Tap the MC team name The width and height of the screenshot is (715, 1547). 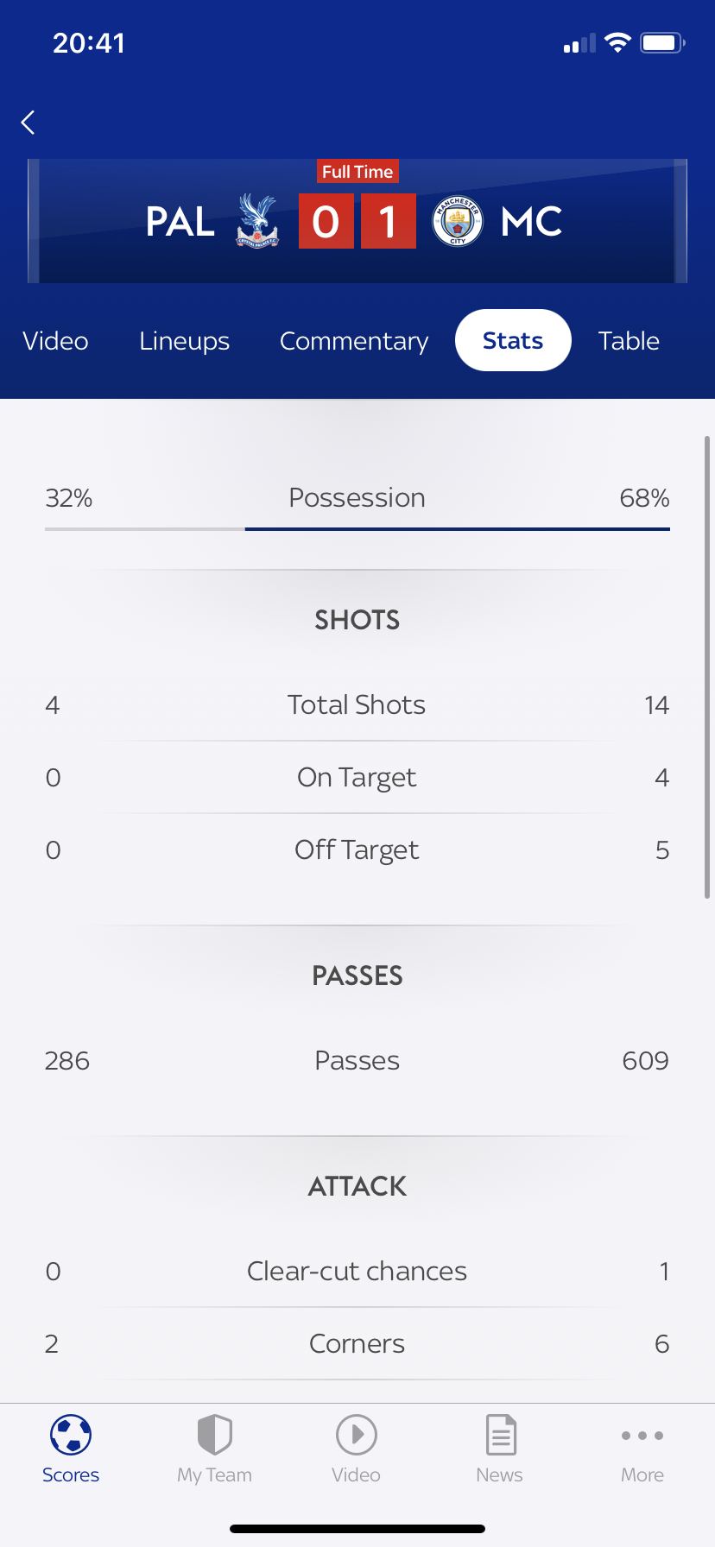[x=532, y=222]
